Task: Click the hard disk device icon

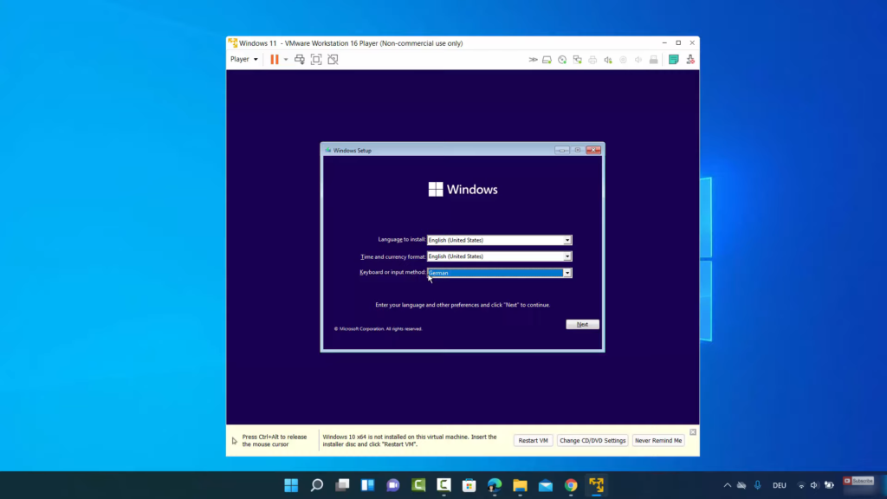Action: 547,60
